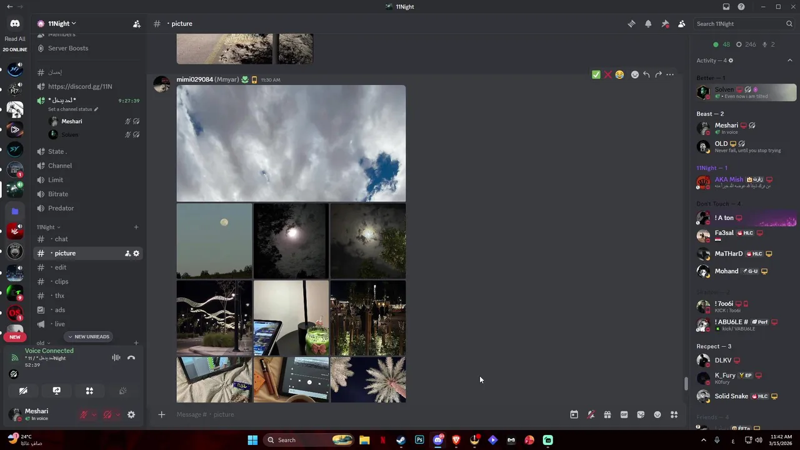Open the palm trees night photo
The height and width of the screenshot is (450, 800).
368,379
